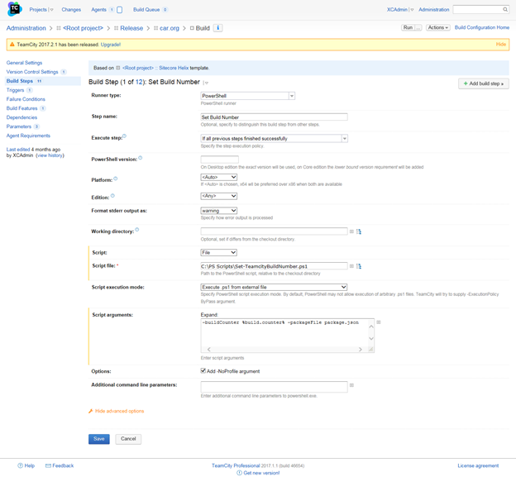This screenshot has height=491, width=516.
Task: Expand the Projects menu arrow
Action: coord(51,10)
